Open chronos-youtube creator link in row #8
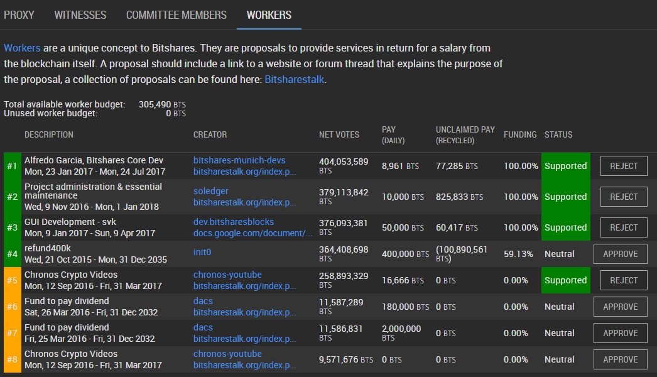This screenshot has width=657, height=377. [x=227, y=354]
